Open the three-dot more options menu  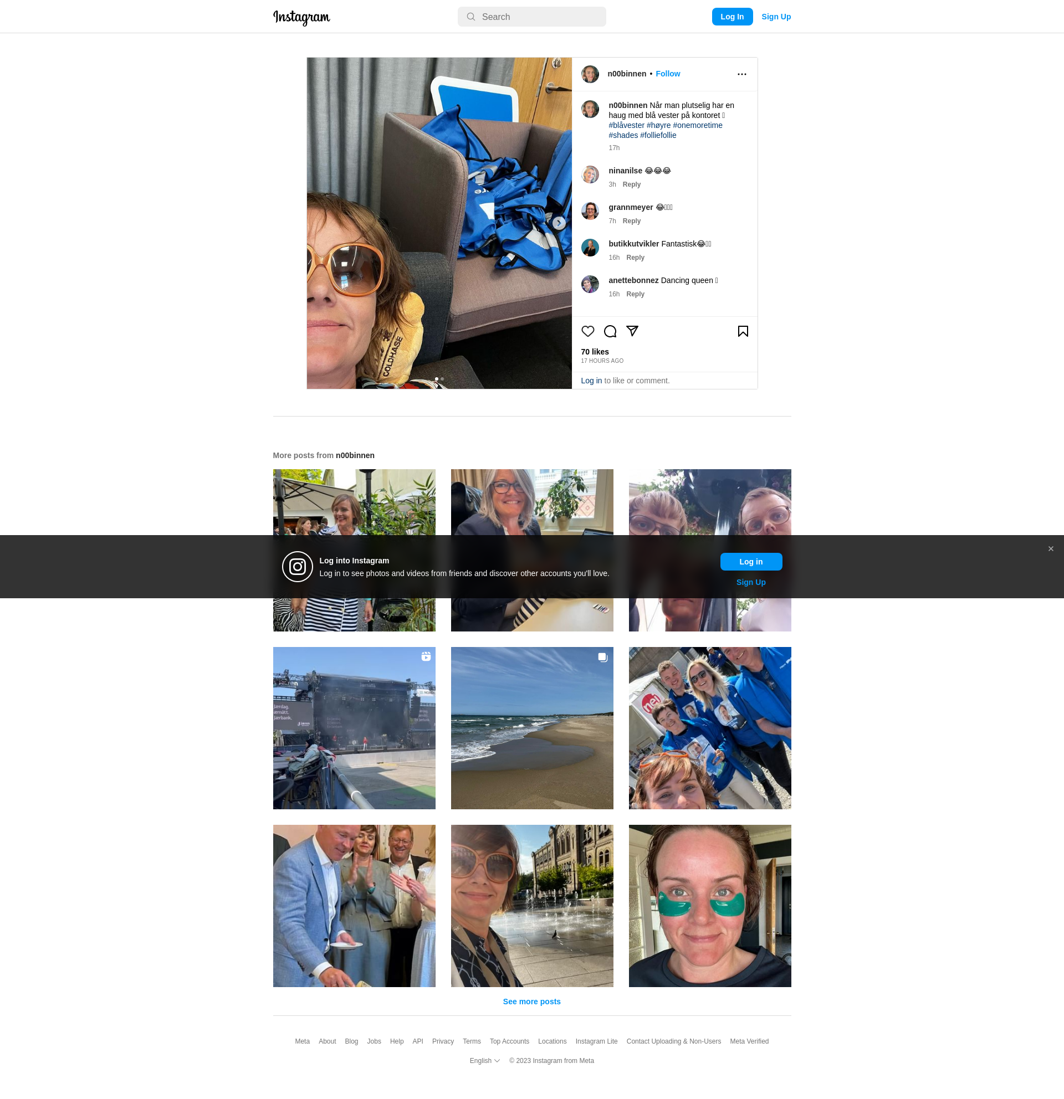[741, 74]
